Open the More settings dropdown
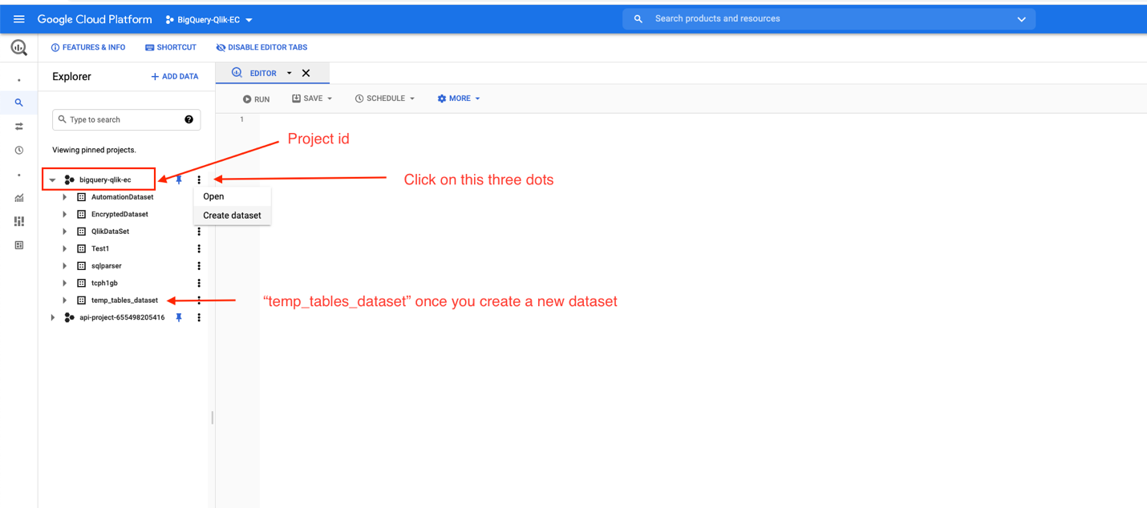Viewport: 1147px width, 508px height. tap(459, 99)
